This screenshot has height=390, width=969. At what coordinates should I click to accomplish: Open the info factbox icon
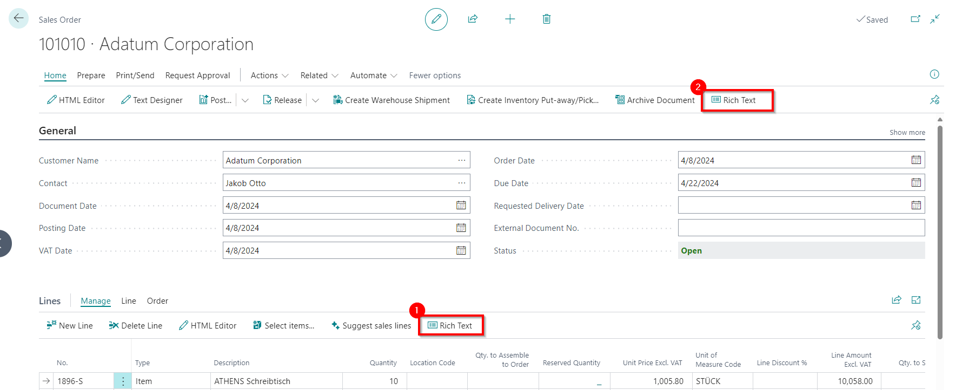pos(934,74)
